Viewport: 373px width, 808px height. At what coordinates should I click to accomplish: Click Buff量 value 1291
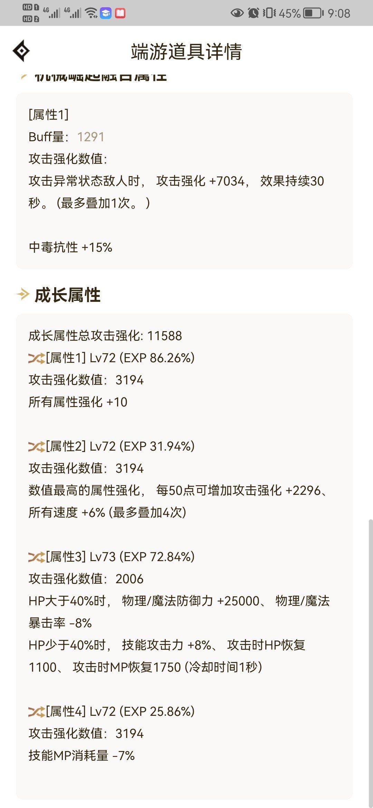pos(90,137)
